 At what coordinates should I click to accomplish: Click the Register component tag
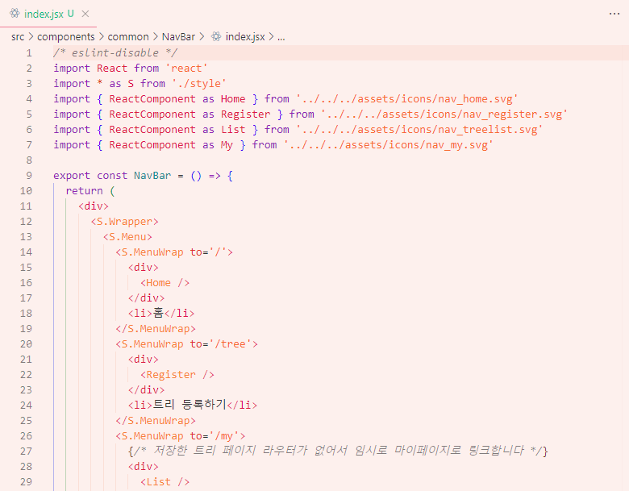177,375
